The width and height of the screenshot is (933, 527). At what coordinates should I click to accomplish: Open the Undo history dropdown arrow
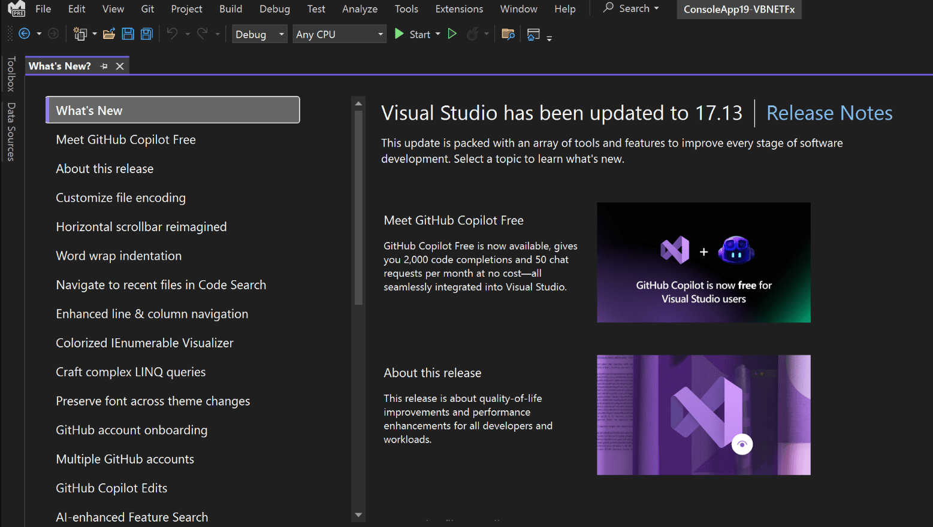(x=188, y=34)
